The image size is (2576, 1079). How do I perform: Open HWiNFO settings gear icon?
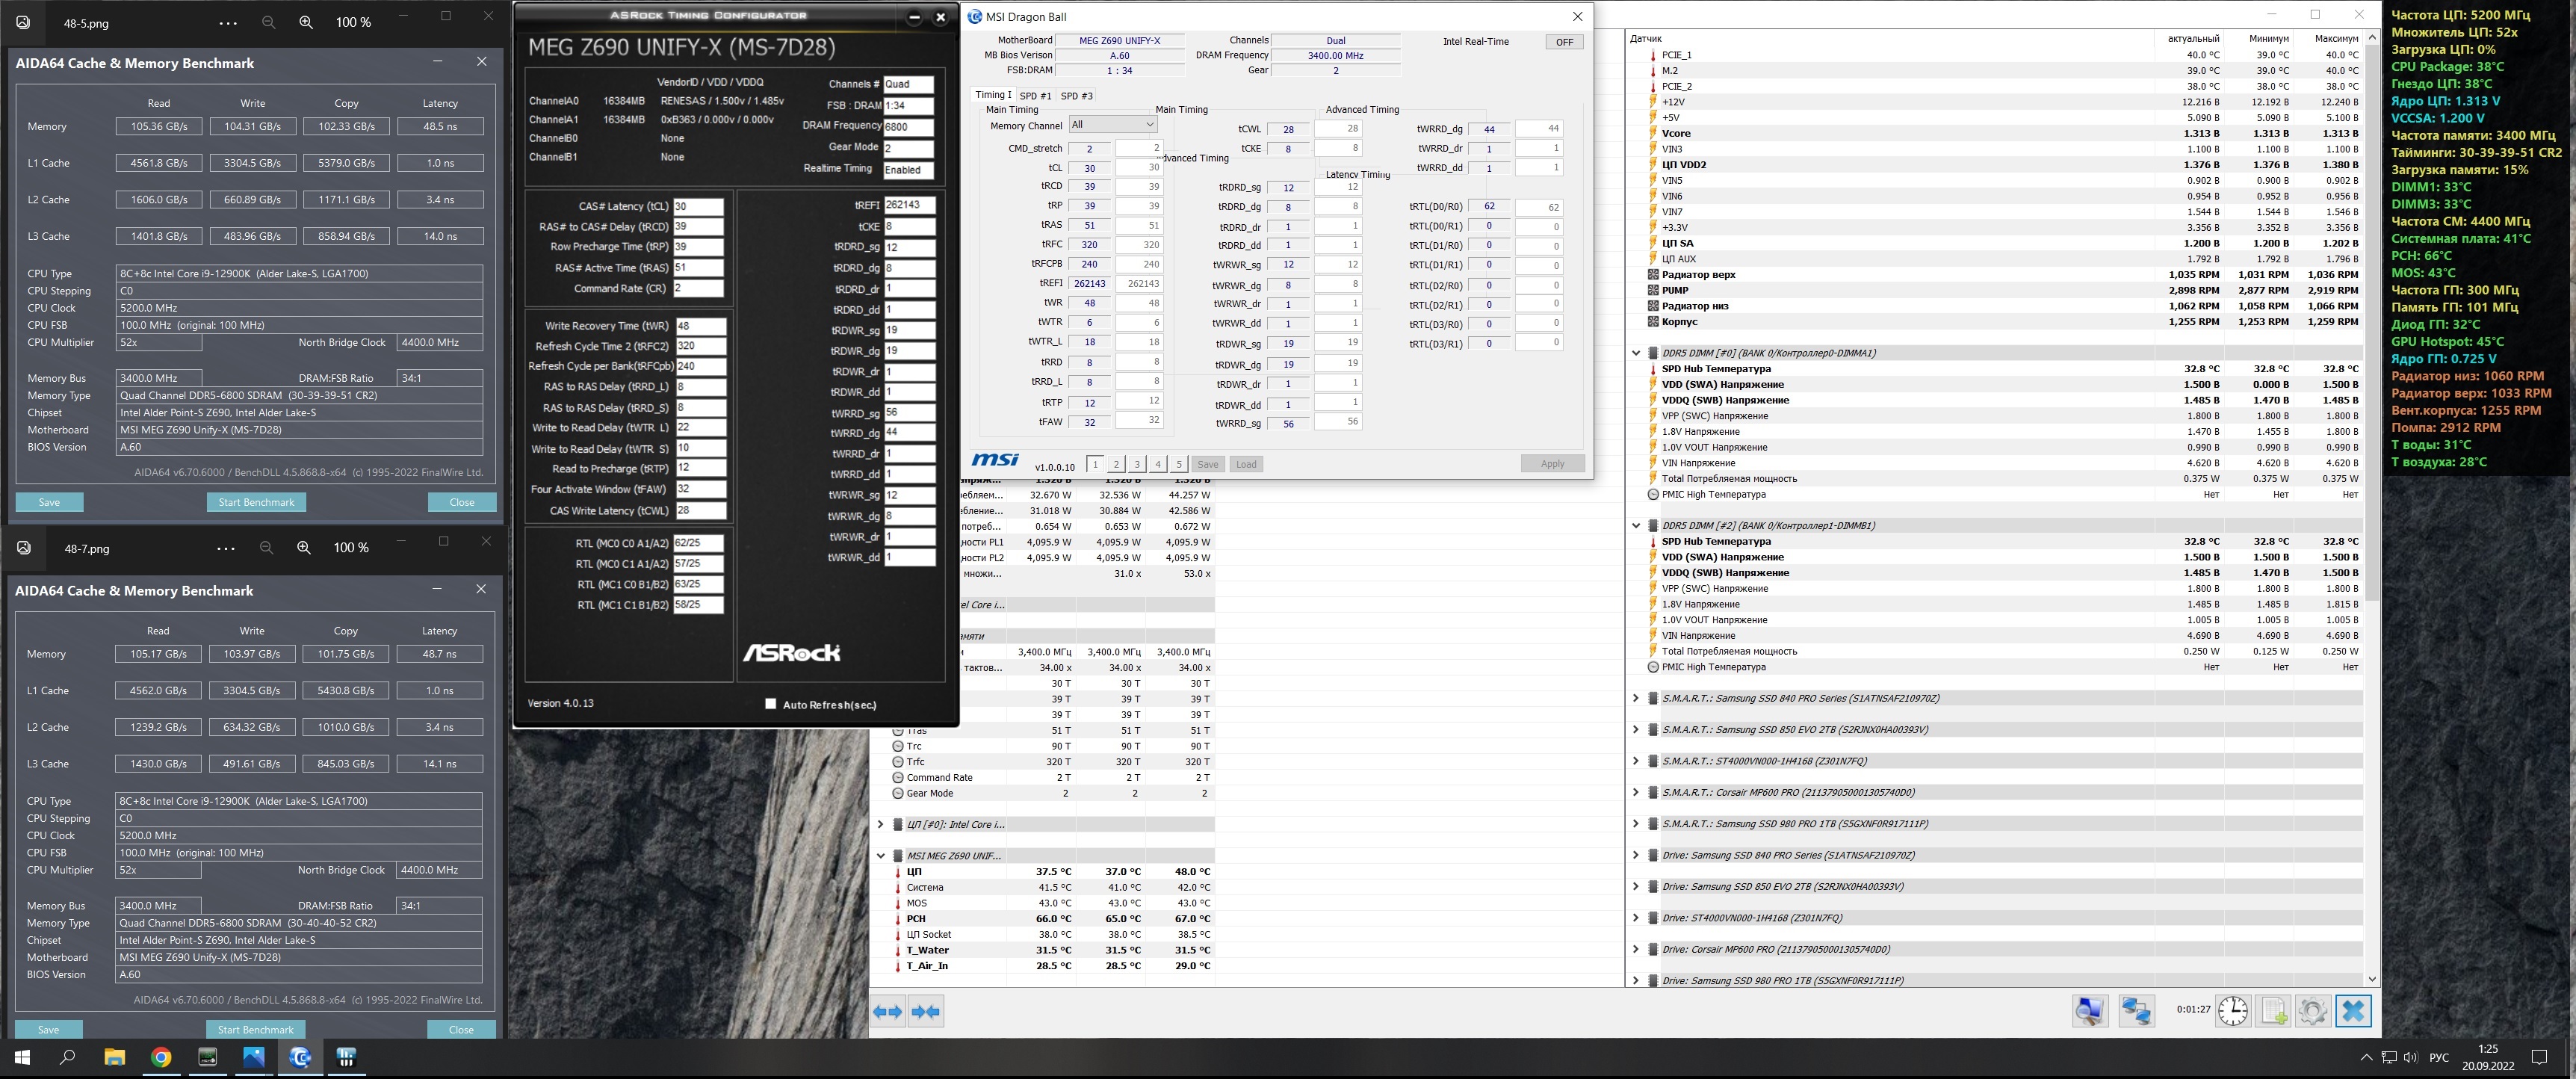coord(2312,1011)
